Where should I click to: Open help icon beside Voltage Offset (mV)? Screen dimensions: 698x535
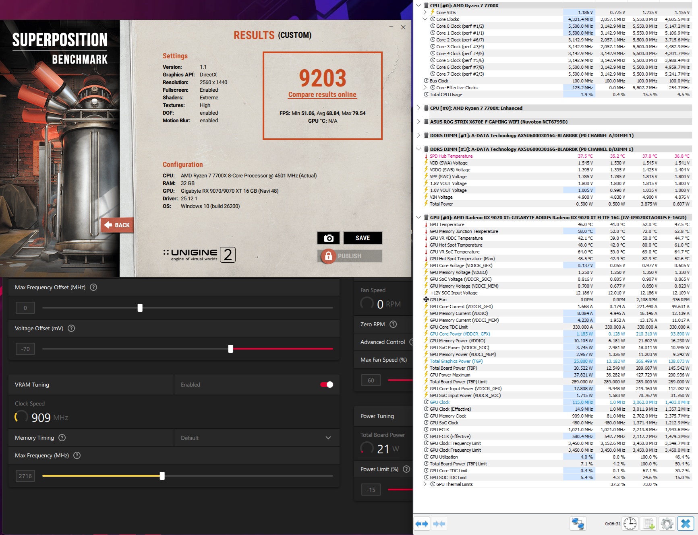(x=71, y=328)
